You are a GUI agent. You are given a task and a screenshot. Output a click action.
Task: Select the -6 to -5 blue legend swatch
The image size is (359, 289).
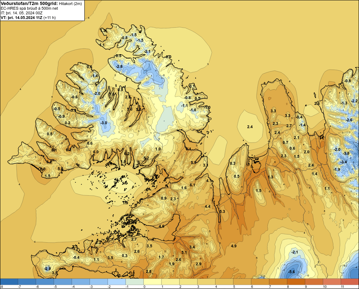45,281
